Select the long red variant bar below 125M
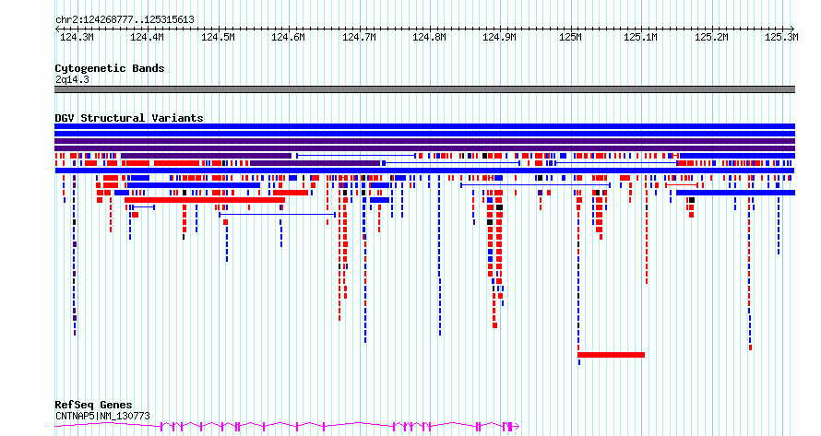Screen dimensions: 821x436 pos(611,355)
